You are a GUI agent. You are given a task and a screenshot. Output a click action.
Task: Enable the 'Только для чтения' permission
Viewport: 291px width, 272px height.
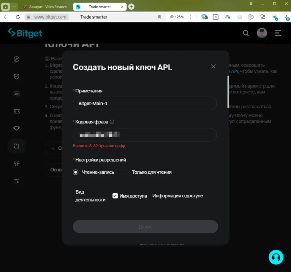click(x=125, y=172)
